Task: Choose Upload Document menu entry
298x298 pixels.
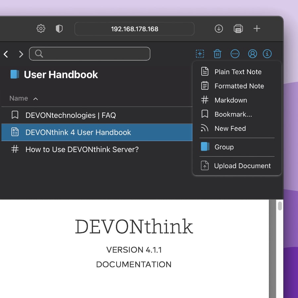Action: [242, 166]
